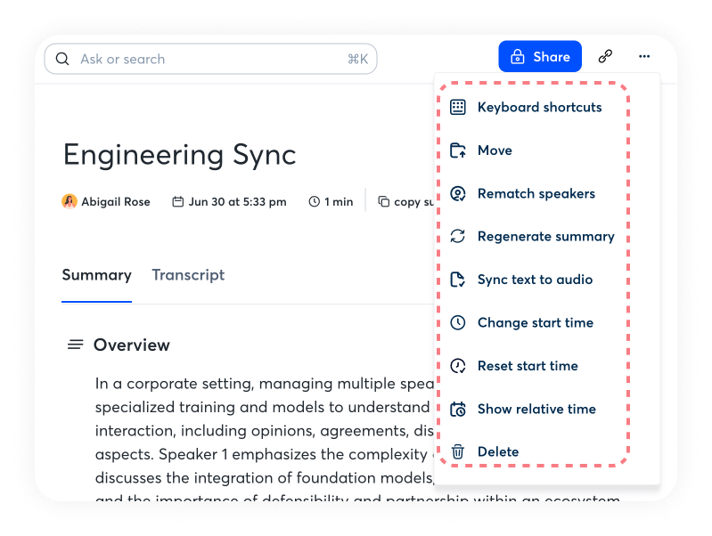Click the clock icon for Change start time
The width and height of the screenshot is (712, 536).
click(458, 322)
